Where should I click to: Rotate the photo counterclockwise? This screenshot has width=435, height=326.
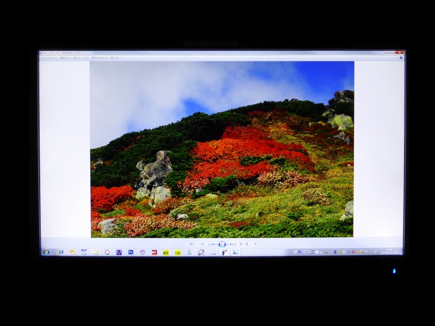(241, 244)
